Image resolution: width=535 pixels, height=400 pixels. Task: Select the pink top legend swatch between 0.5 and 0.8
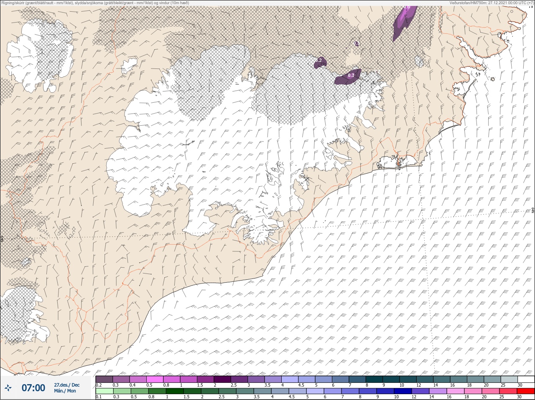click(x=155, y=379)
